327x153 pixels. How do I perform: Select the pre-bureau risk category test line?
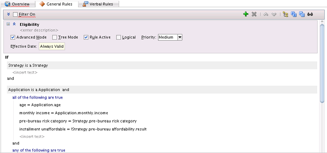pyautogui.click(x=78, y=121)
